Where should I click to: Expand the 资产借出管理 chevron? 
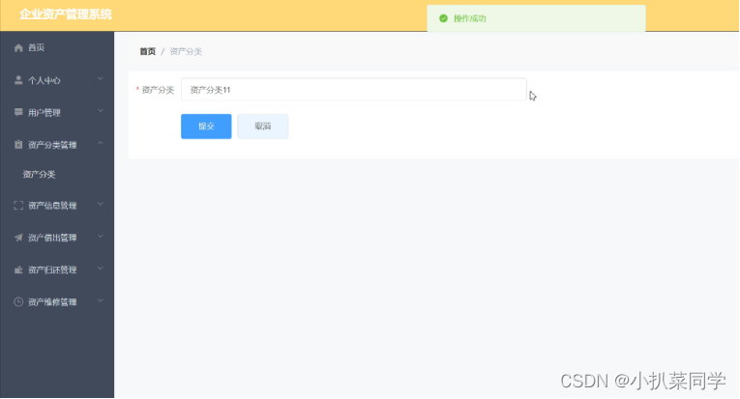pyautogui.click(x=101, y=237)
